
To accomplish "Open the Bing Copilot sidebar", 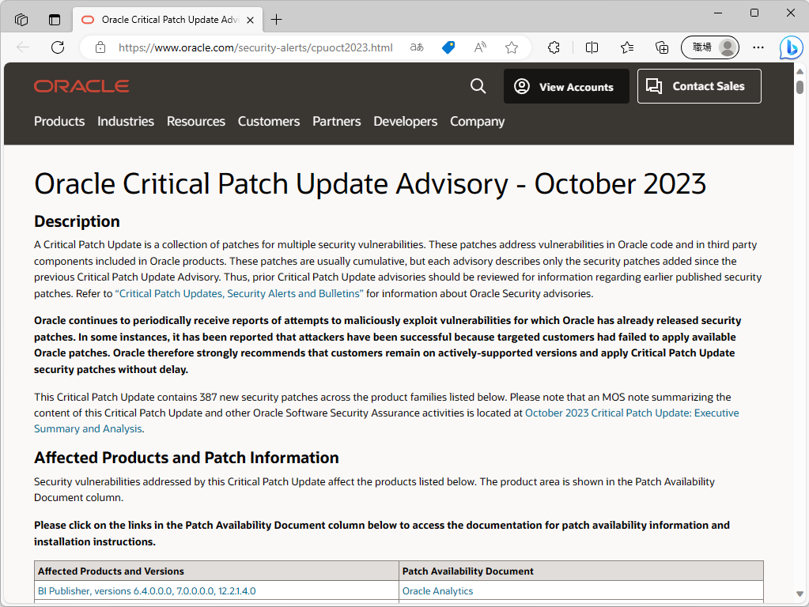I will pos(790,47).
